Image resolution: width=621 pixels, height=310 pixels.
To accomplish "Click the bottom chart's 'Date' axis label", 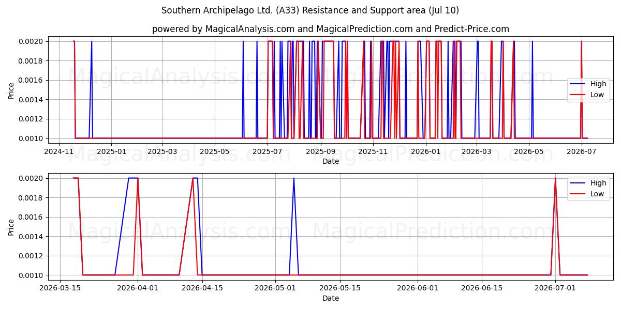I will click(331, 298).
